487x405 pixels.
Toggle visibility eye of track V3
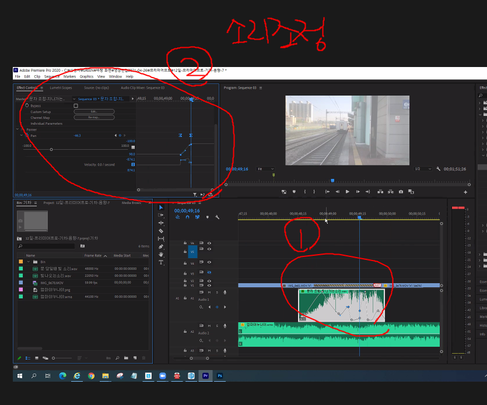coord(209,273)
